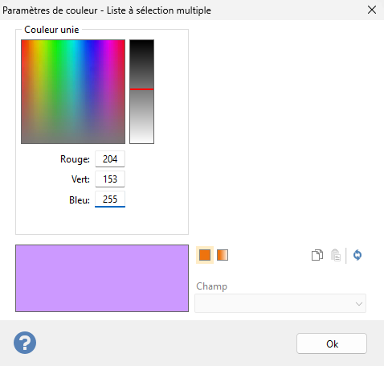Click the red marker on the brightness slider
Image resolution: width=384 pixels, height=366 pixels.
141,89
